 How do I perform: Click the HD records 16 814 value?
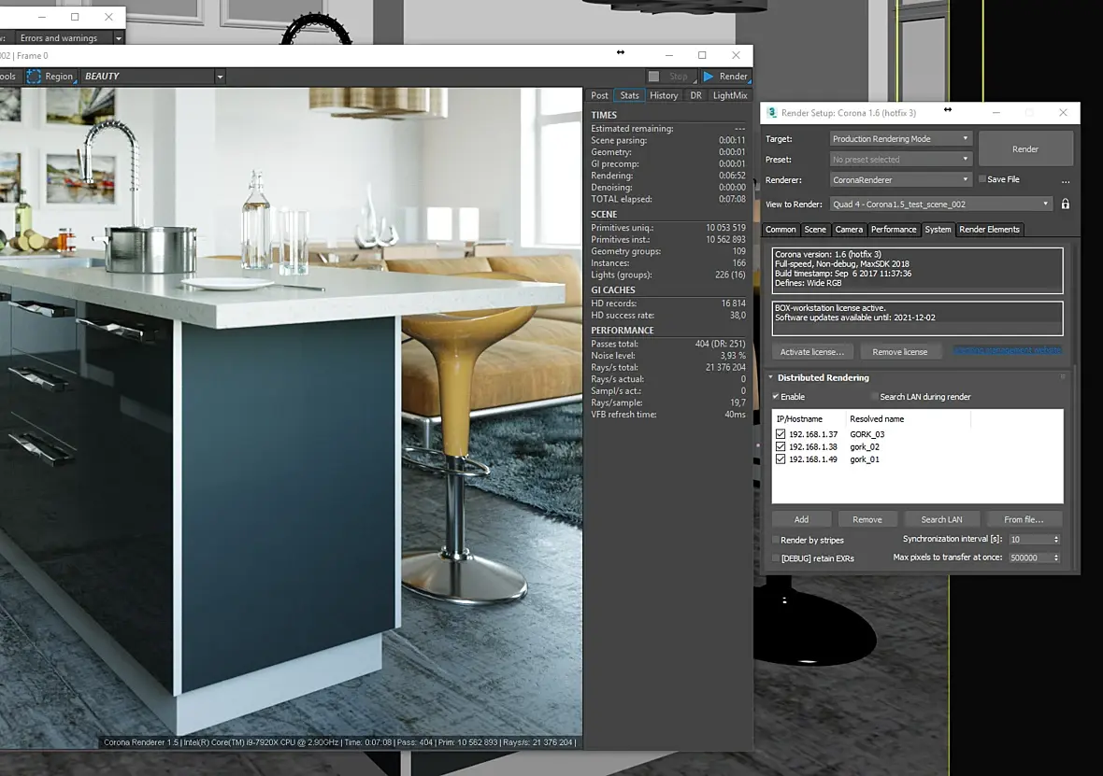[733, 303]
